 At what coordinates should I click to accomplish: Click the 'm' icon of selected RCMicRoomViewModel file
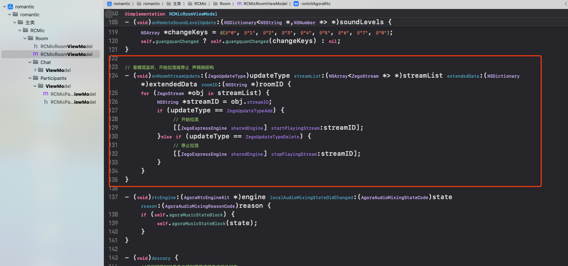pyautogui.click(x=35, y=54)
